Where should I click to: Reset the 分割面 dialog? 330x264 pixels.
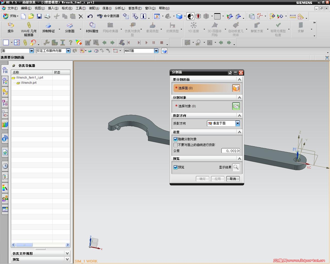click(230, 73)
